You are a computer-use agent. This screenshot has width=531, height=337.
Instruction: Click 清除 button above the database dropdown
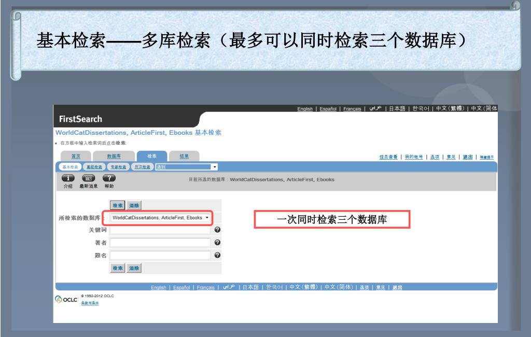coord(134,205)
